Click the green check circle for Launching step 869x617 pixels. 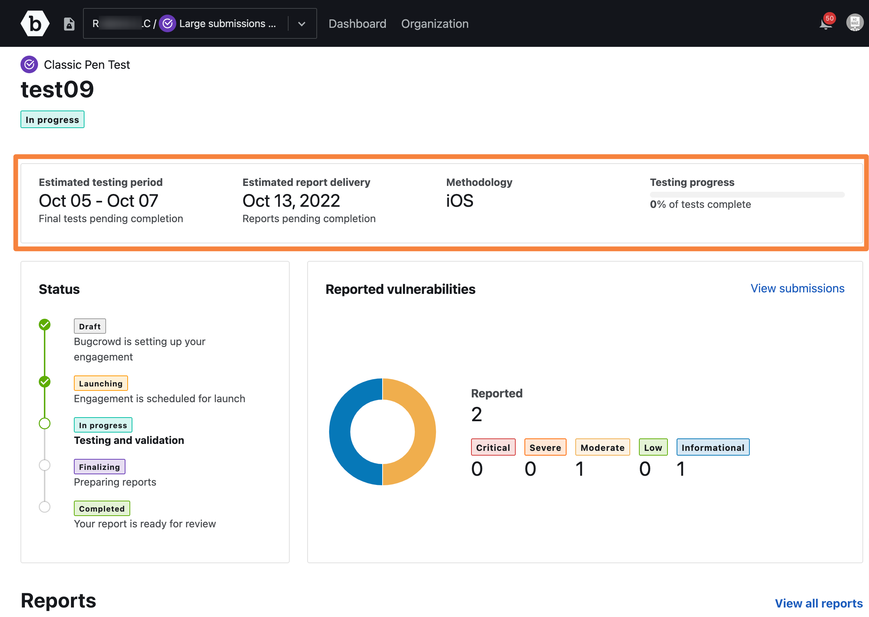coord(45,381)
